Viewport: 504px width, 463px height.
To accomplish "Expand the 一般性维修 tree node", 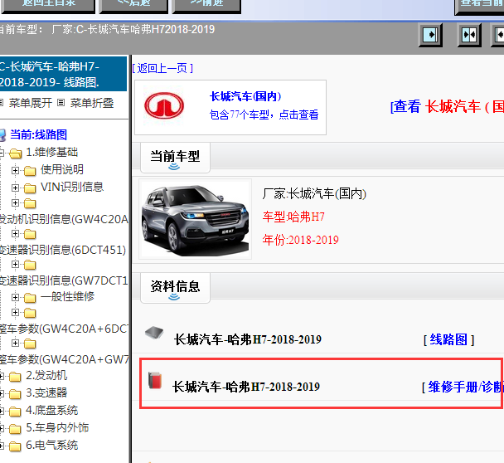I will (x=15, y=297).
